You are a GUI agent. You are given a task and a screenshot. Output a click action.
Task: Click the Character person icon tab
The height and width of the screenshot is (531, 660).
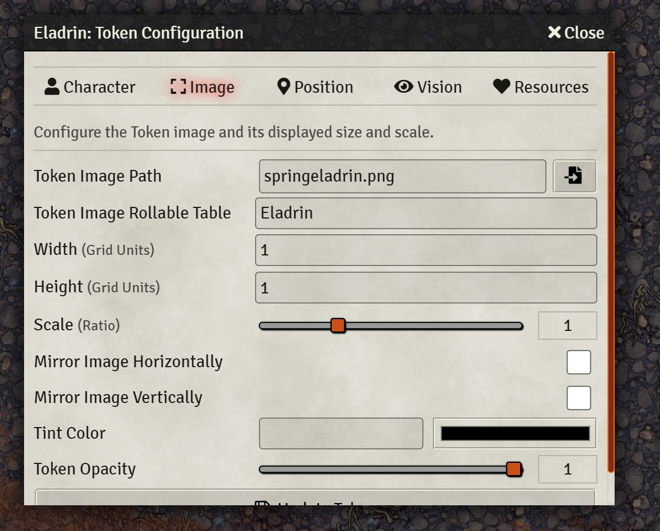click(x=51, y=87)
